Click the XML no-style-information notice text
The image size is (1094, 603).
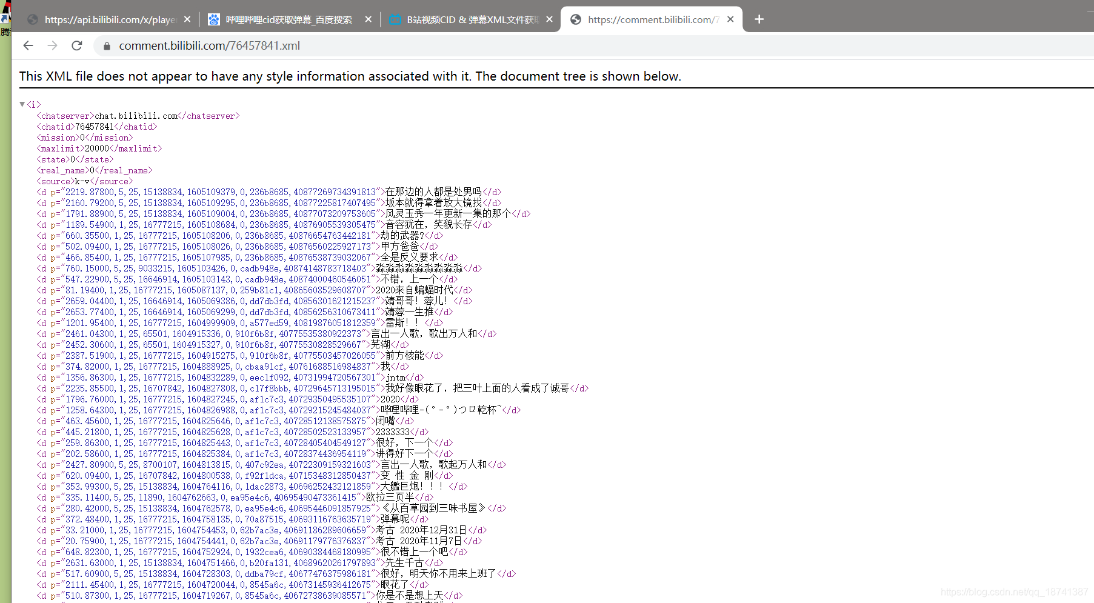coord(350,76)
